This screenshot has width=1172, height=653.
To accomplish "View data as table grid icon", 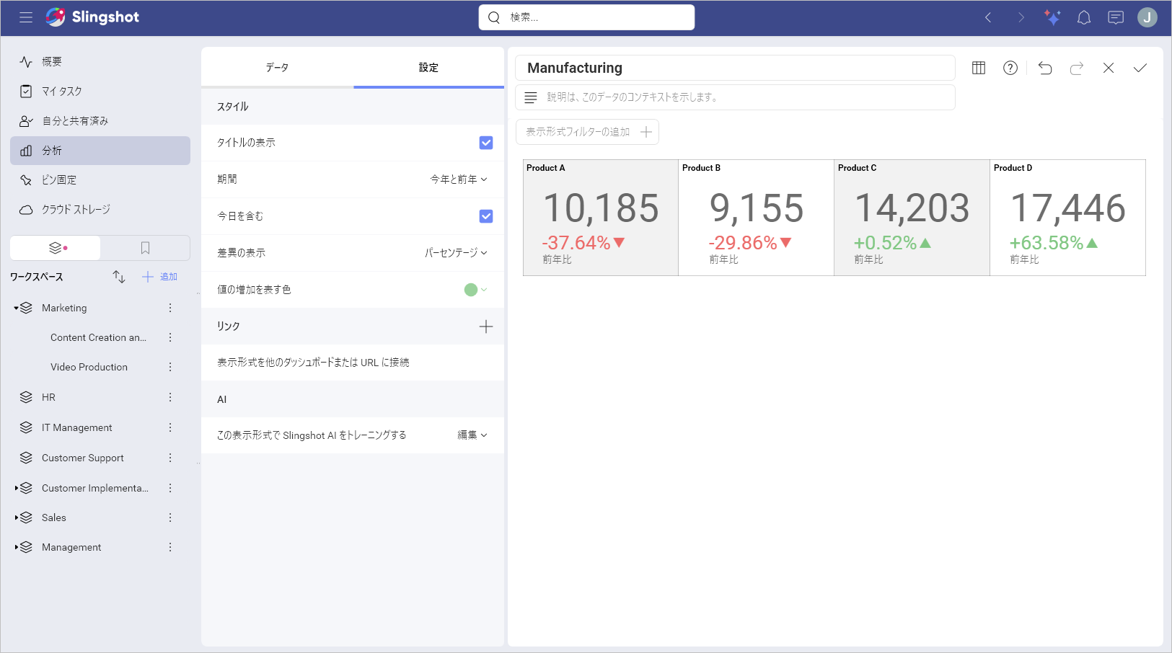I will pyautogui.click(x=979, y=68).
